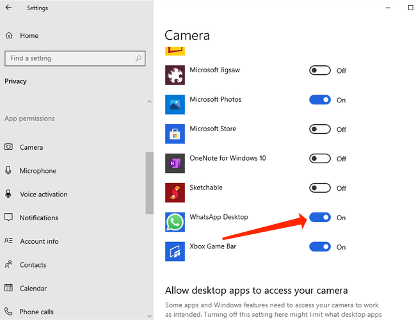The width and height of the screenshot is (416, 320).
Task: Click the Xbox Game Bar label text
Action: click(x=212, y=246)
